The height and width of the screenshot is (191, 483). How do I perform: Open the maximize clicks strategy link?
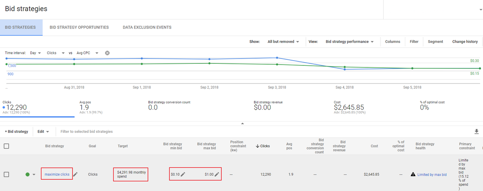[x=57, y=174]
